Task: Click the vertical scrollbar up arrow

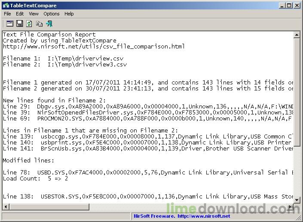Action: pos(297,35)
